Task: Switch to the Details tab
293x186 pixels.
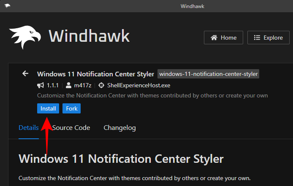Action: point(29,128)
